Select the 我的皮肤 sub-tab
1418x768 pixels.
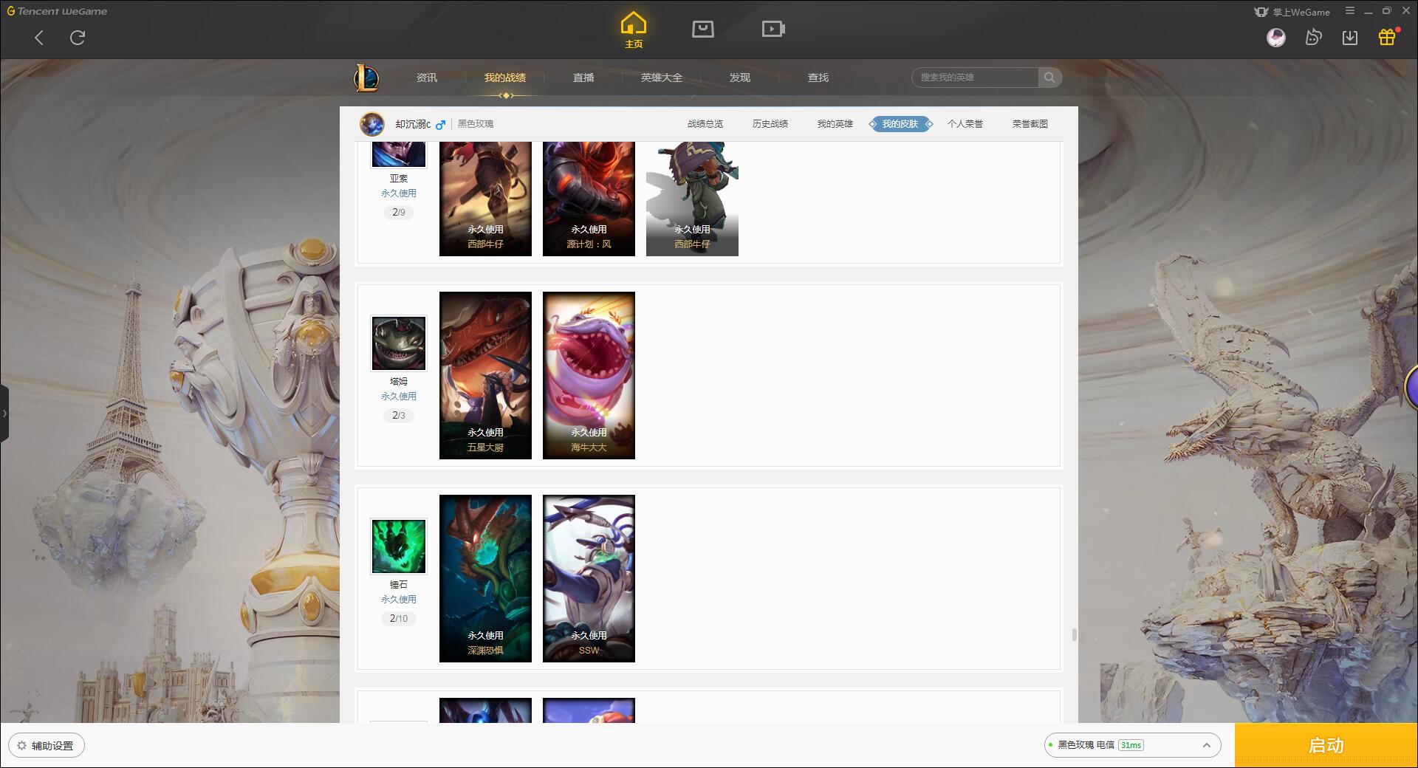(900, 124)
